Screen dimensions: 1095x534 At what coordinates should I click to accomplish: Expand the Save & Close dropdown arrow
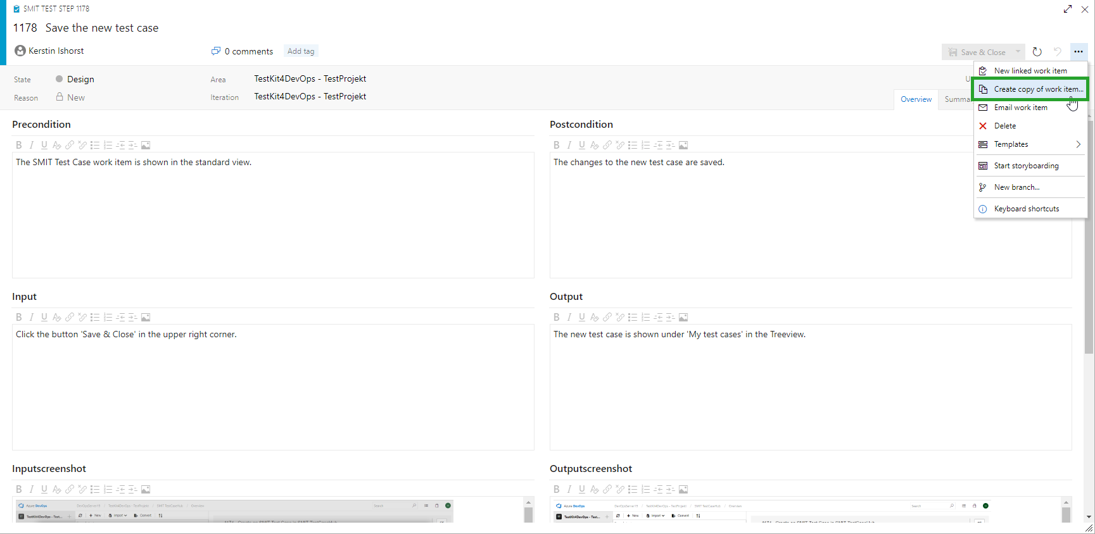(x=1018, y=52)
